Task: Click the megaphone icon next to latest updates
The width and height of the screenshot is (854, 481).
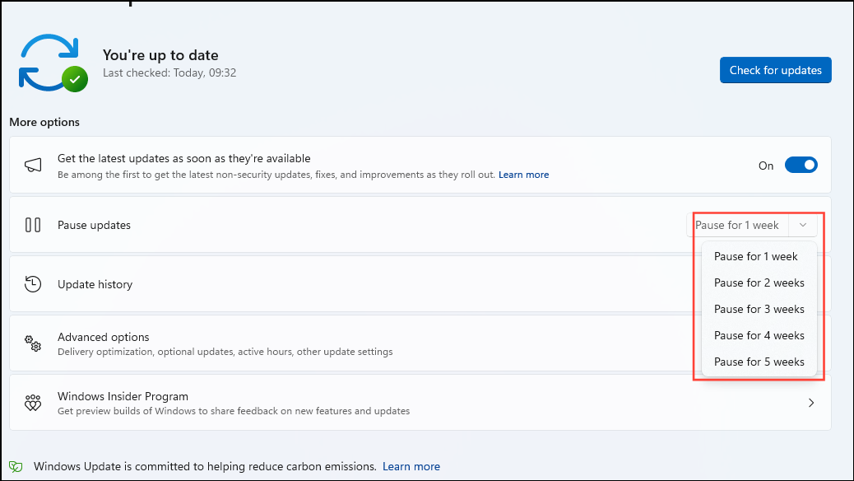Action: (33, 164)
